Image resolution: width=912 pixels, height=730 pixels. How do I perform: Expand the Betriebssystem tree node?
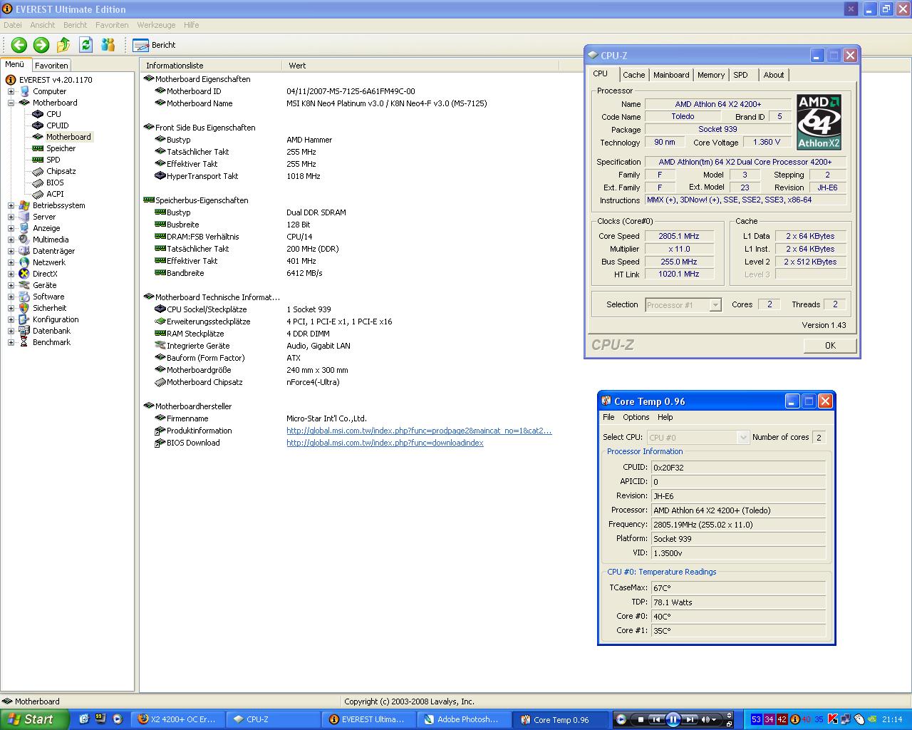pyautogui.click(x=11, y=205)
